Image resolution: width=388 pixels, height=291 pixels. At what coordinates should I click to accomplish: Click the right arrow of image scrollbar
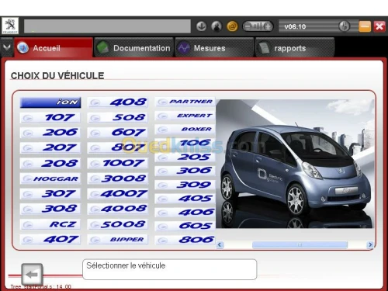click(370, 244)
